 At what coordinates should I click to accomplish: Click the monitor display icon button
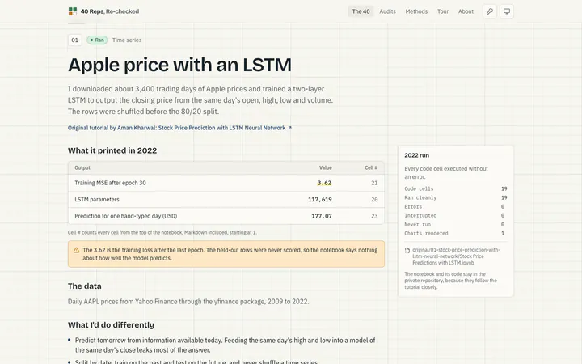click(507, 11)
